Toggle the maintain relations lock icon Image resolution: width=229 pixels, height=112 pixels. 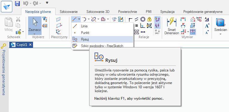158,19
